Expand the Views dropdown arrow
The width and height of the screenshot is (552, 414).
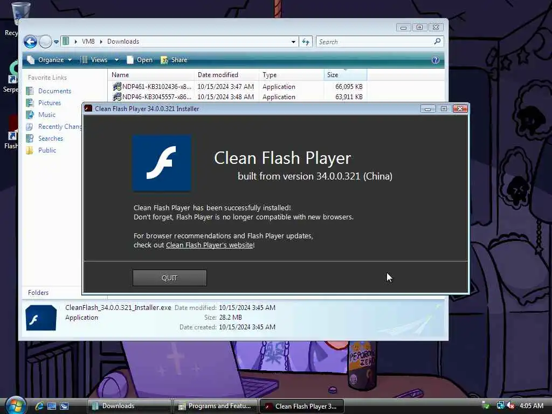pos(116,60)
